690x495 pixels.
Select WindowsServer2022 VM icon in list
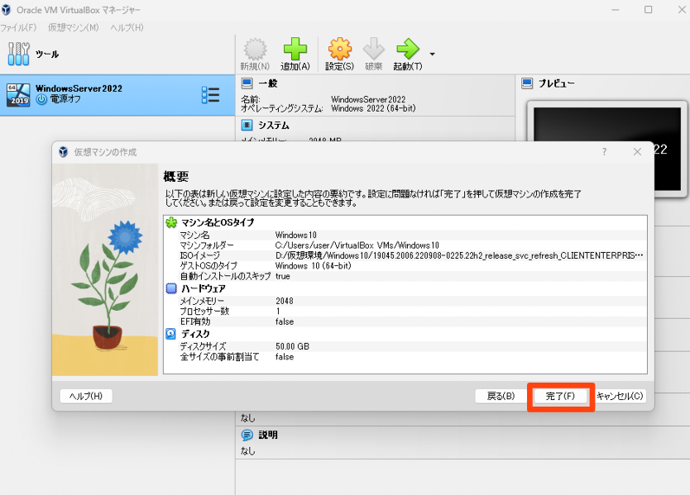(18, 94)
